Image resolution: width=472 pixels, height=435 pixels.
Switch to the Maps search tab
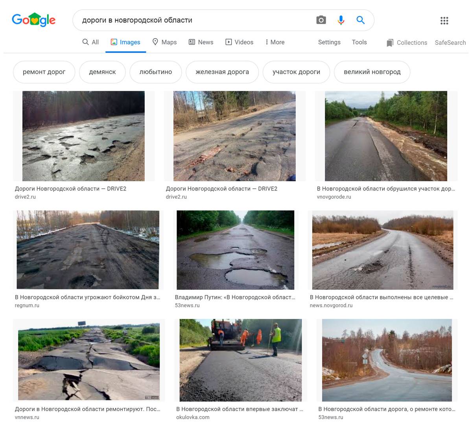[x=164, y=42]
